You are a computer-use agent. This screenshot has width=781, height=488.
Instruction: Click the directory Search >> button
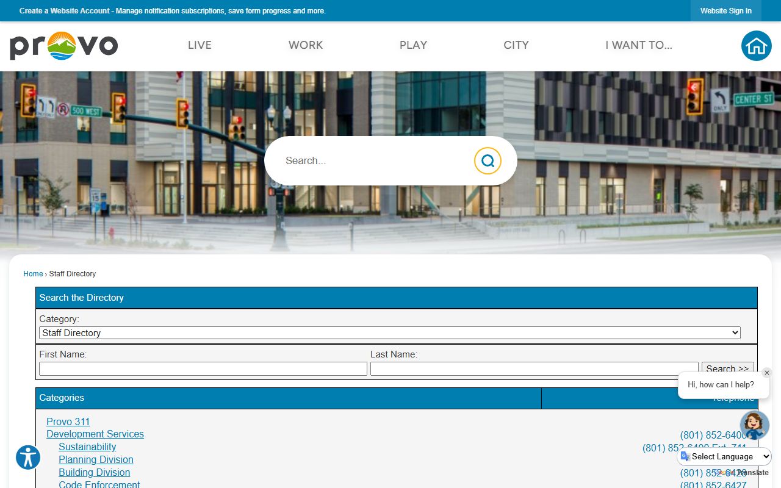tap(727, 369)
